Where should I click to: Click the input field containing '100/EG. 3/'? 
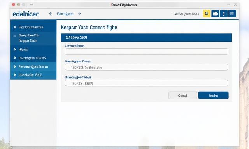[x=146, y=67]
